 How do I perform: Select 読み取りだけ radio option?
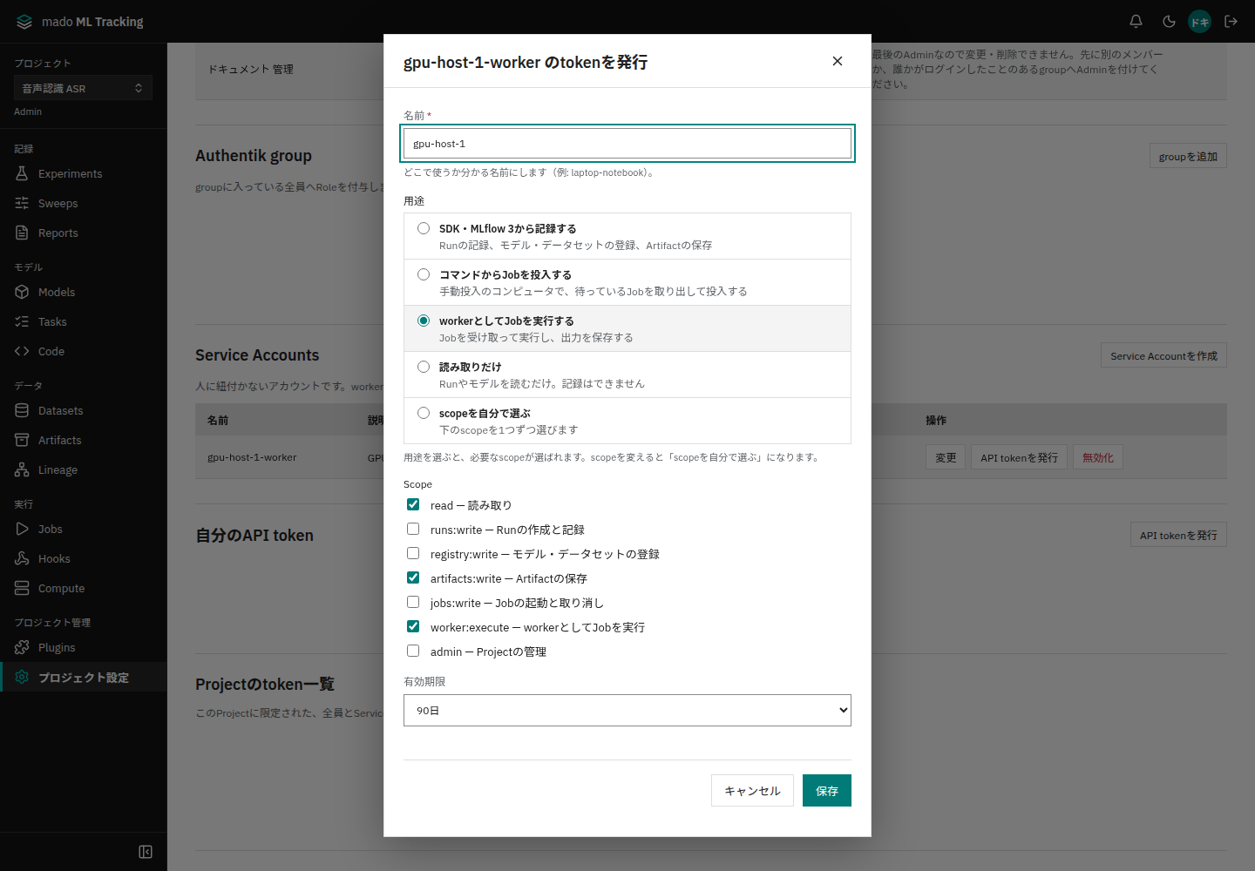(x=424, y=367)
